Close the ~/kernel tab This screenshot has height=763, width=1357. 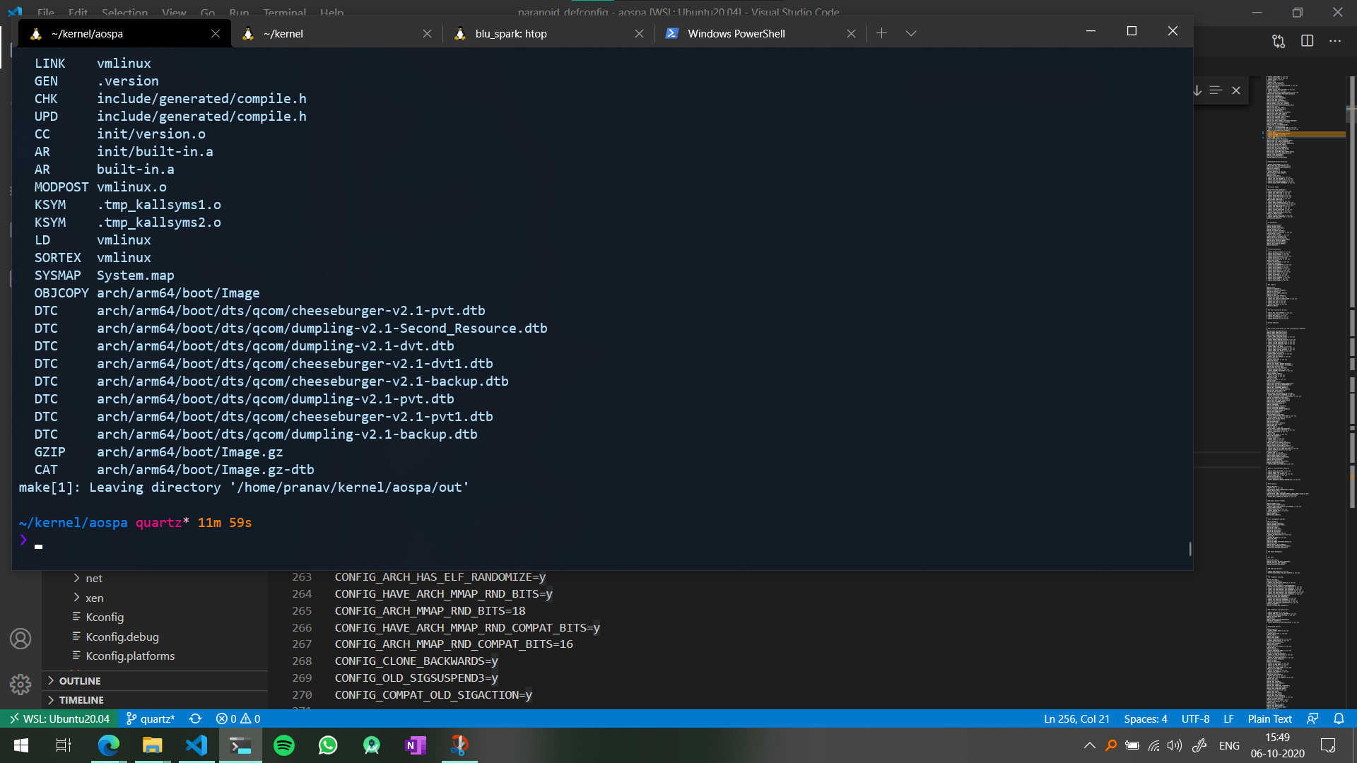(x=427, y=33)
